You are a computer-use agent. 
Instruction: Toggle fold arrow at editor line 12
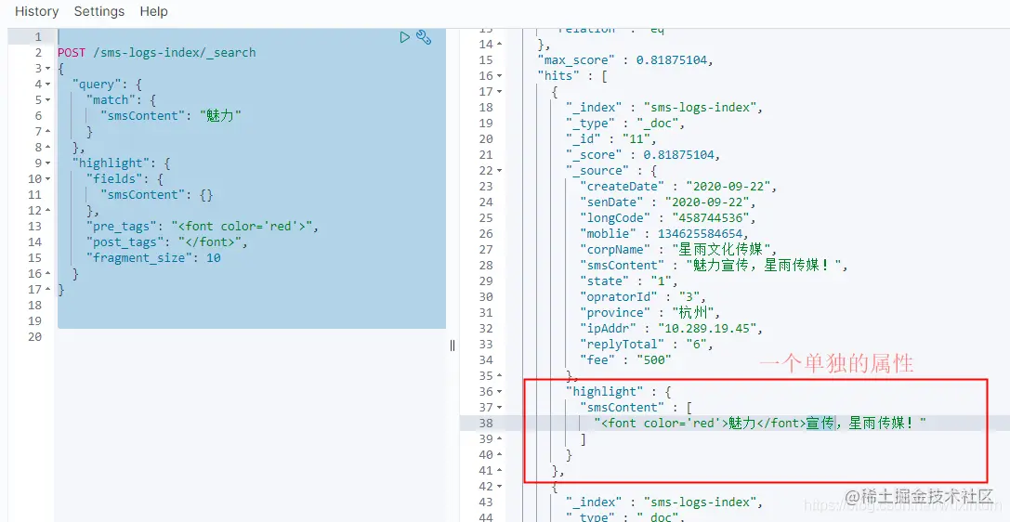tap(48, 211)
